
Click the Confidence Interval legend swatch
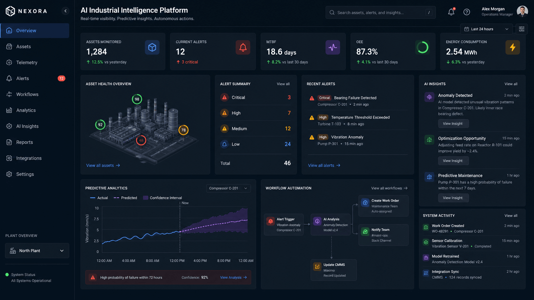click(x=146, y=198)
